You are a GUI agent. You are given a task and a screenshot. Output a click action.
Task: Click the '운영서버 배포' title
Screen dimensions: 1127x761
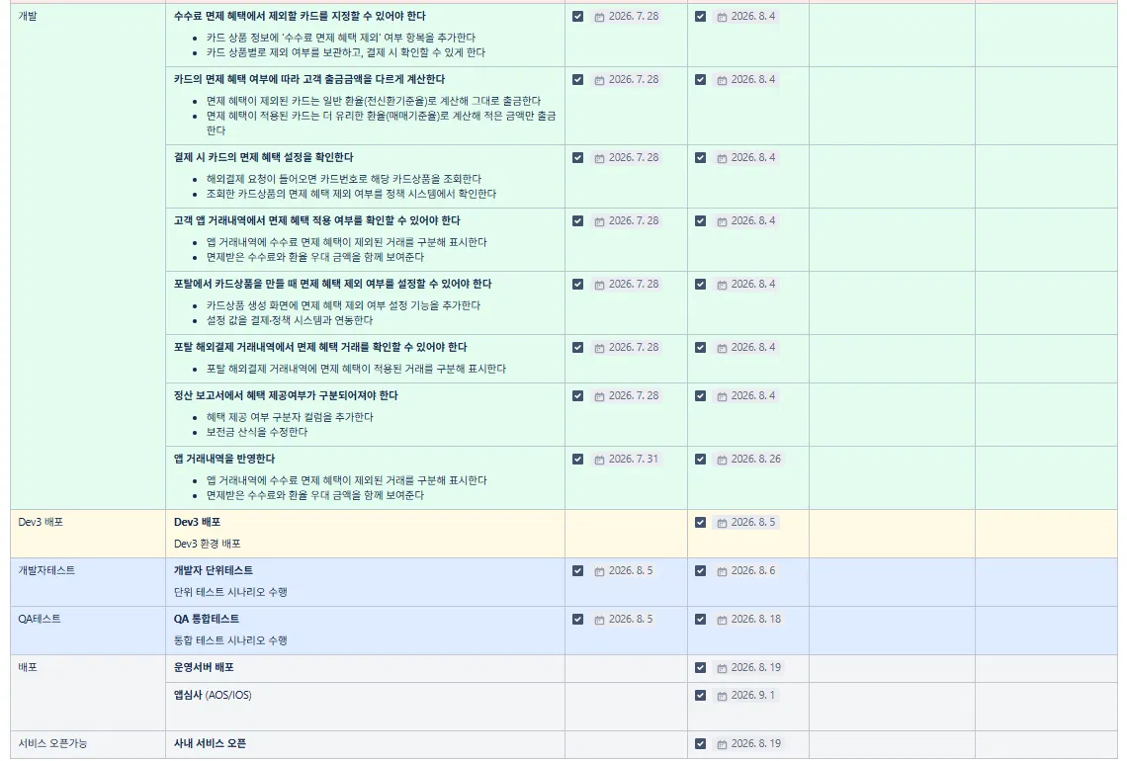point(204,667)
